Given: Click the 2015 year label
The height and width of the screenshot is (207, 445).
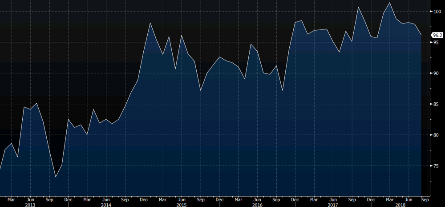Looking at the screenshot, I should click(181, 204).
